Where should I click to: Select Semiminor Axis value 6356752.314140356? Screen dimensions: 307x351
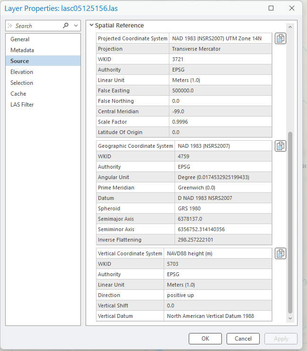[x=201, y=229]
